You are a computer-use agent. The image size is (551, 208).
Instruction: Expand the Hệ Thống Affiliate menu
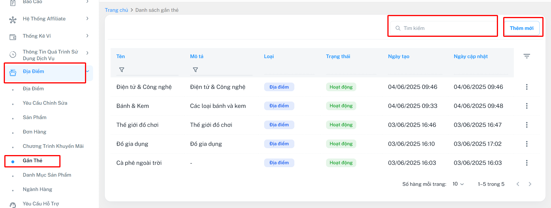tap(87, 19)
